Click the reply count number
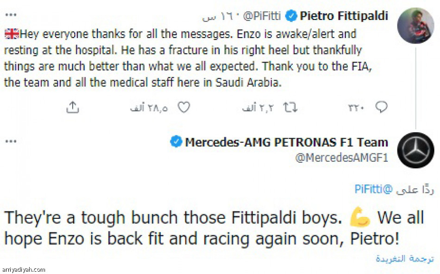 pyautogui.click(x=356, y=108)
